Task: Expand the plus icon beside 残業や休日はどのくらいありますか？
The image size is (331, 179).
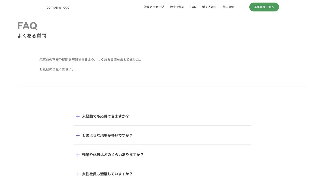Action: pos(78,155)
